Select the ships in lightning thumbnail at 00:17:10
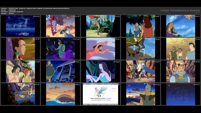This screenshot has height=113, width=201. click(20, 94)
